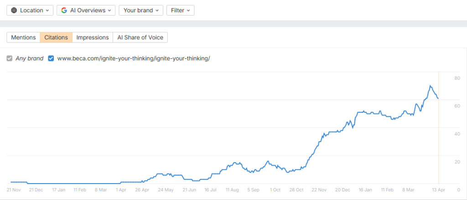The height and width of the screenshot is (200, 467).
Task: Open the AI Share of Voice tab
Action: 140,37
